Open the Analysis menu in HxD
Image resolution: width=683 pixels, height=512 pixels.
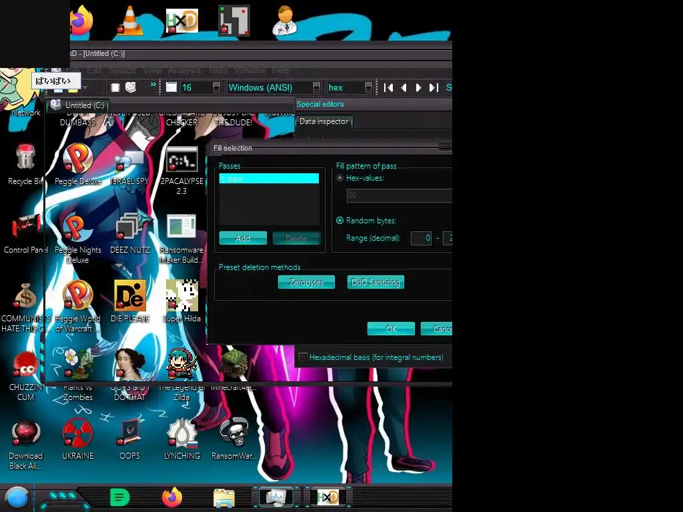click(184, 70)
